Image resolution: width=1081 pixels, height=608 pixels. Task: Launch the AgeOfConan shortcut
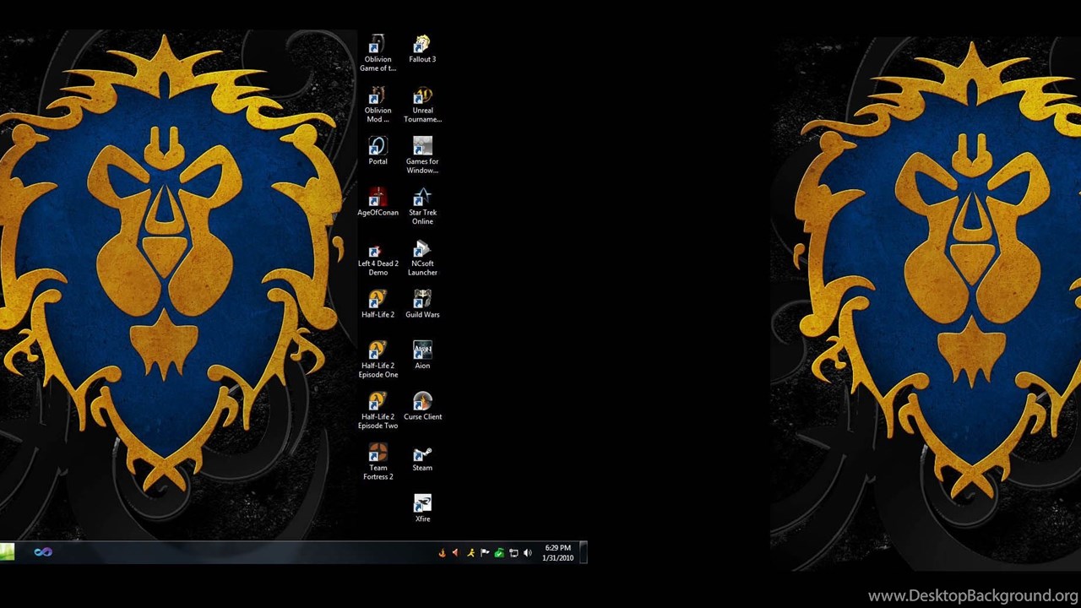point(378,202)
